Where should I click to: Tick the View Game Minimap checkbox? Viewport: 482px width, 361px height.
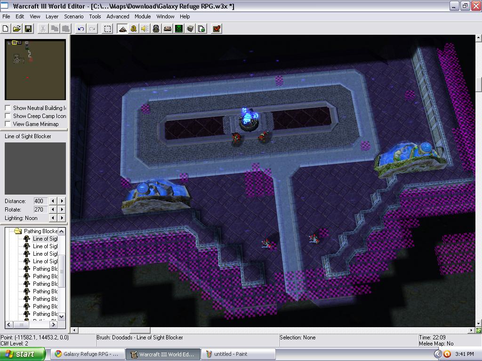8,124
